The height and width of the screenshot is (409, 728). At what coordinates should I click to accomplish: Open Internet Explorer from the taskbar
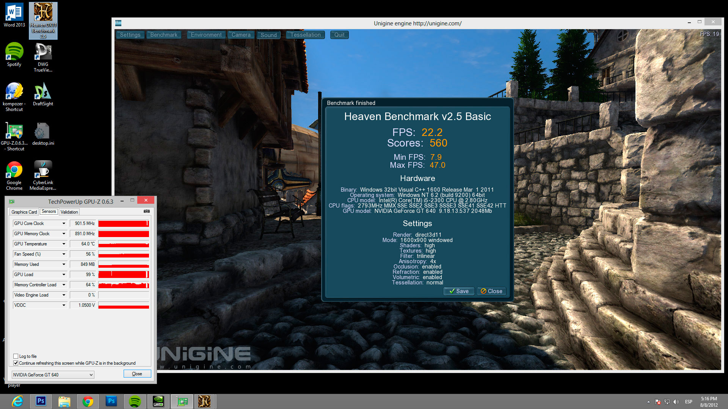(x=17, y=401)
